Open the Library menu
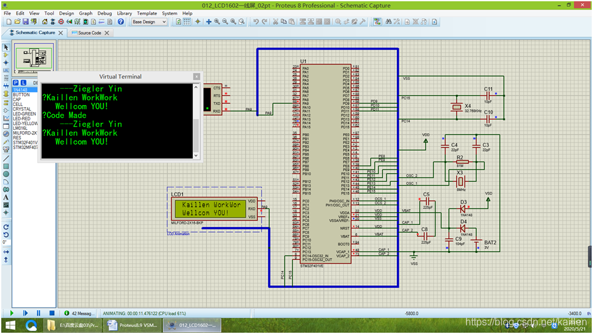Screen dimensions: 593x334 (x=124, y=13)
